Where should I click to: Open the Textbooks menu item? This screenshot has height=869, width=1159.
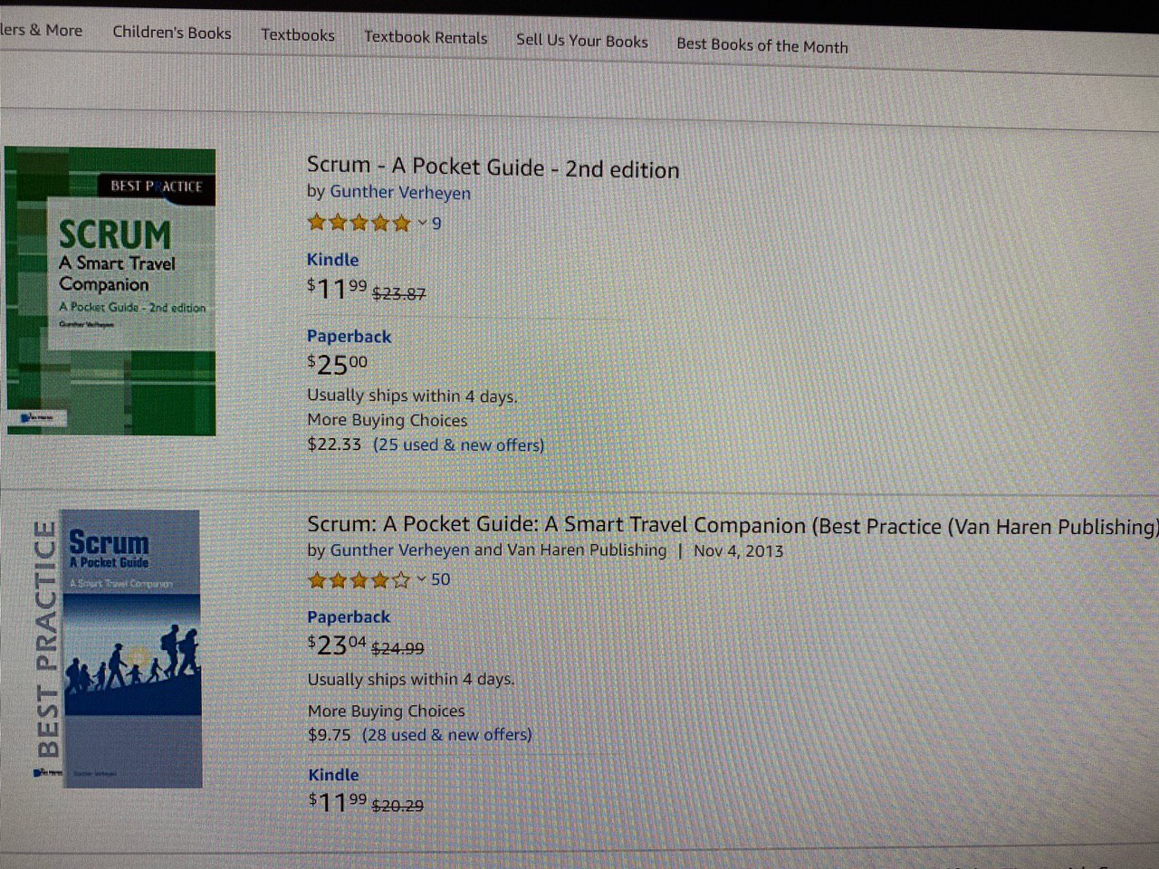point(298,35)
